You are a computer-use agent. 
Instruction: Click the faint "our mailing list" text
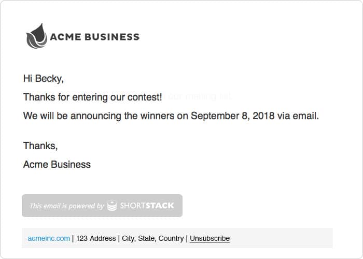200,97
